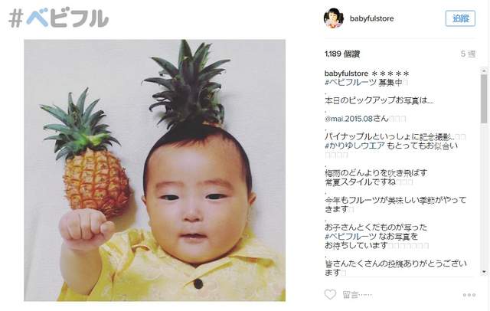
Task: Click the caption text 本日のピックアップお写真は
Action: point(379,100)
